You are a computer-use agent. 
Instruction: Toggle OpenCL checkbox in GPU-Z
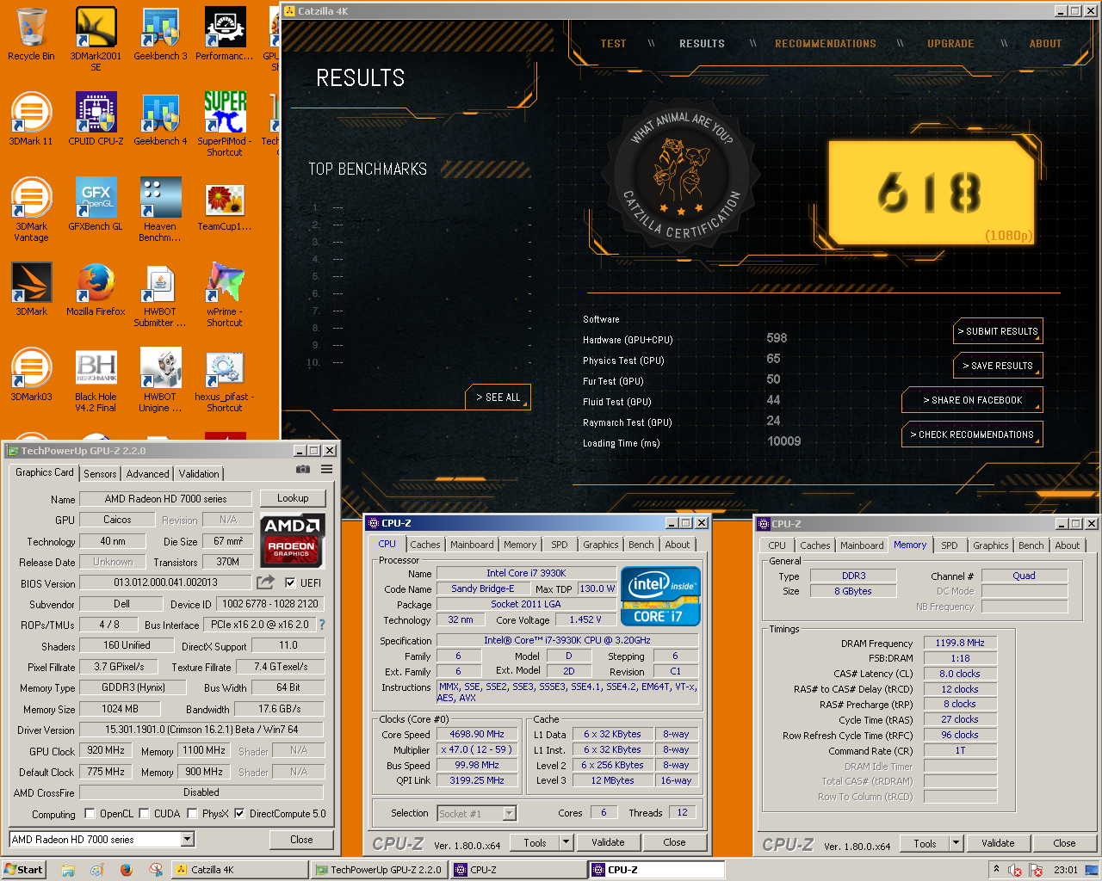coord(90,813)
